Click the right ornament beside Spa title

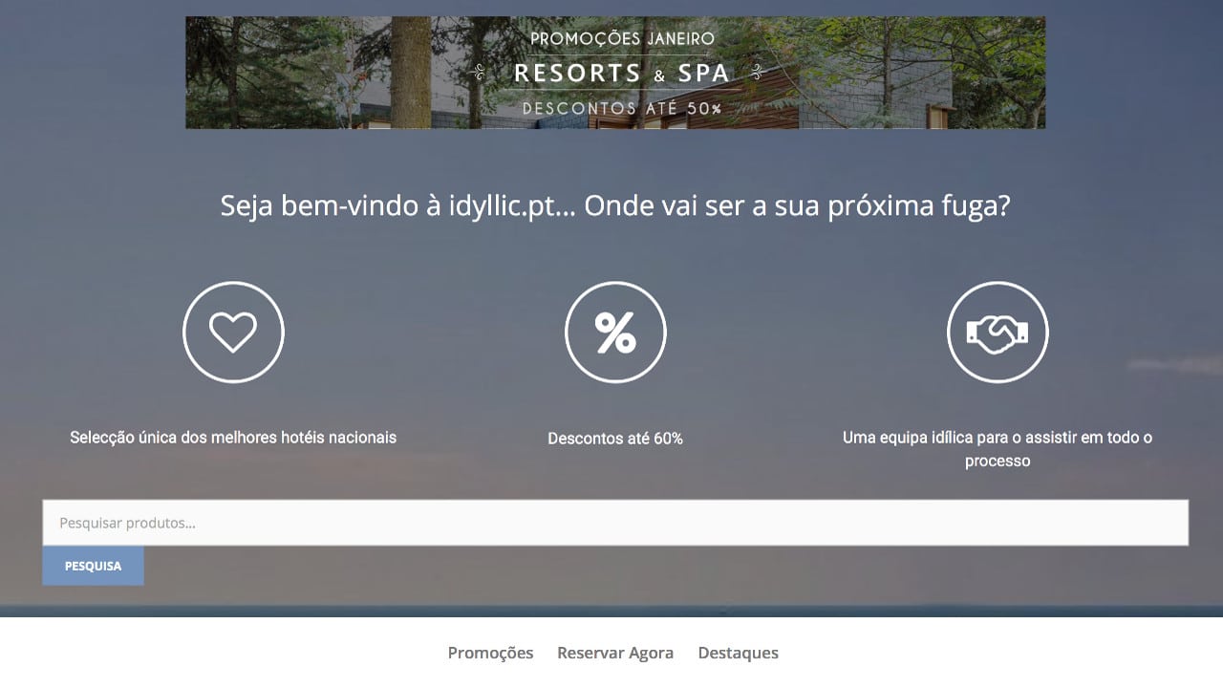point(758,72)
